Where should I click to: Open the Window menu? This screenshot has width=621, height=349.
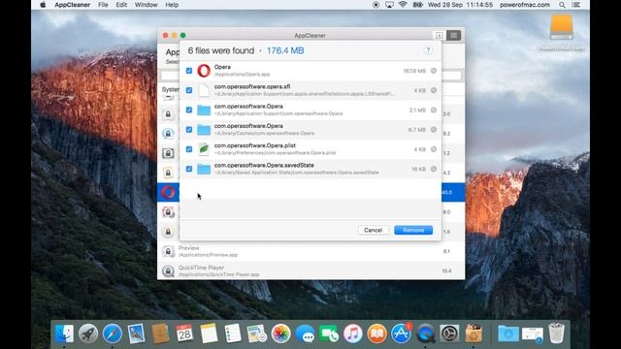(x=147, y=5)
